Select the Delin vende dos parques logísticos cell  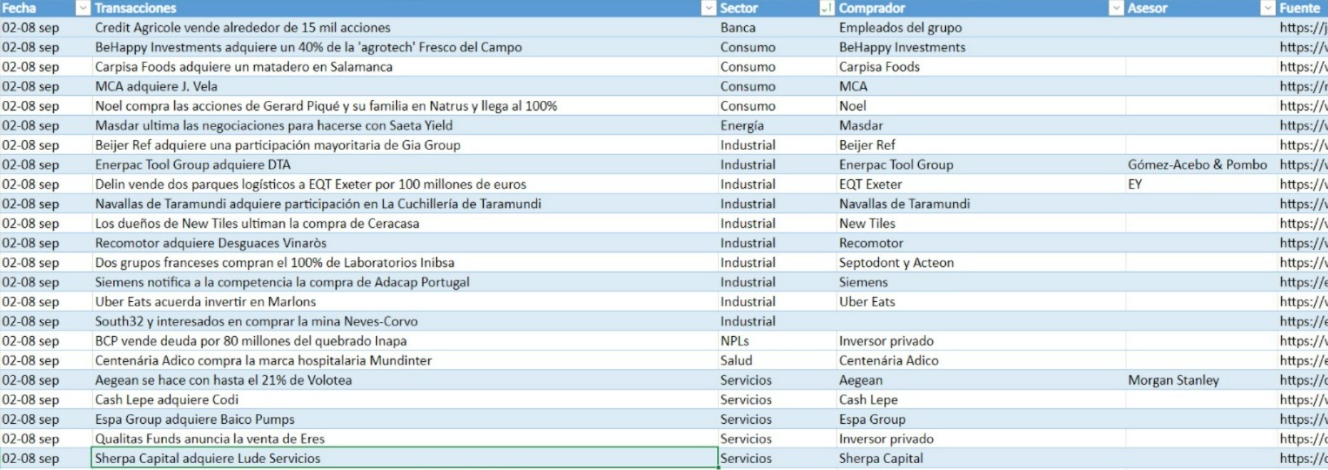(x=404, y=185)
